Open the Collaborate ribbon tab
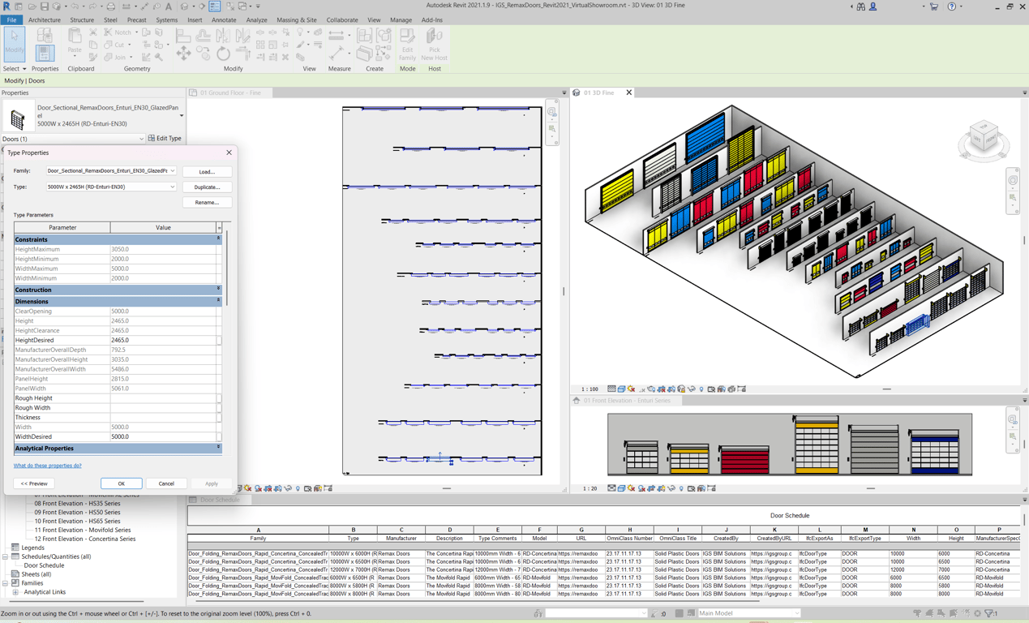Viewport: 1029px width, 623px height. (x=342, y=20)
